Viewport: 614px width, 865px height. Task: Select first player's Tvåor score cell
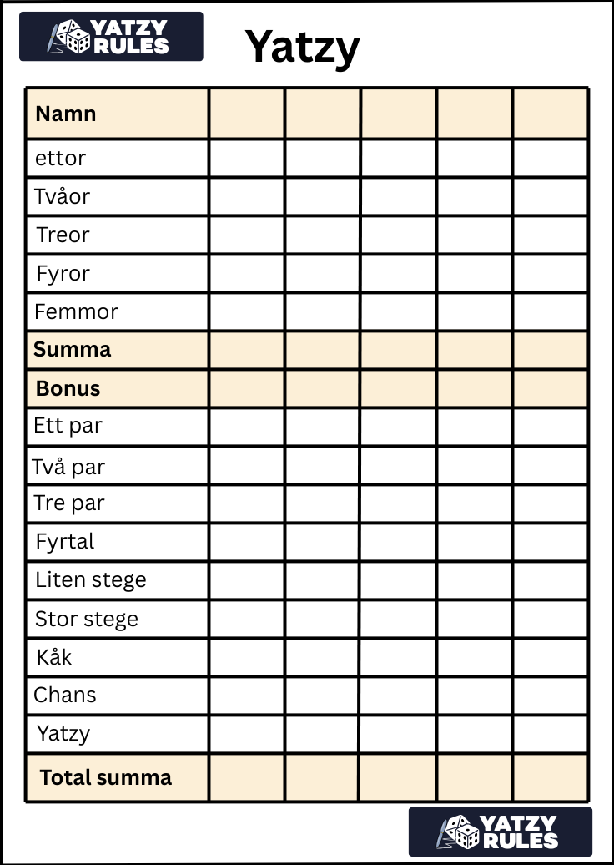click(x=247, y=197)
